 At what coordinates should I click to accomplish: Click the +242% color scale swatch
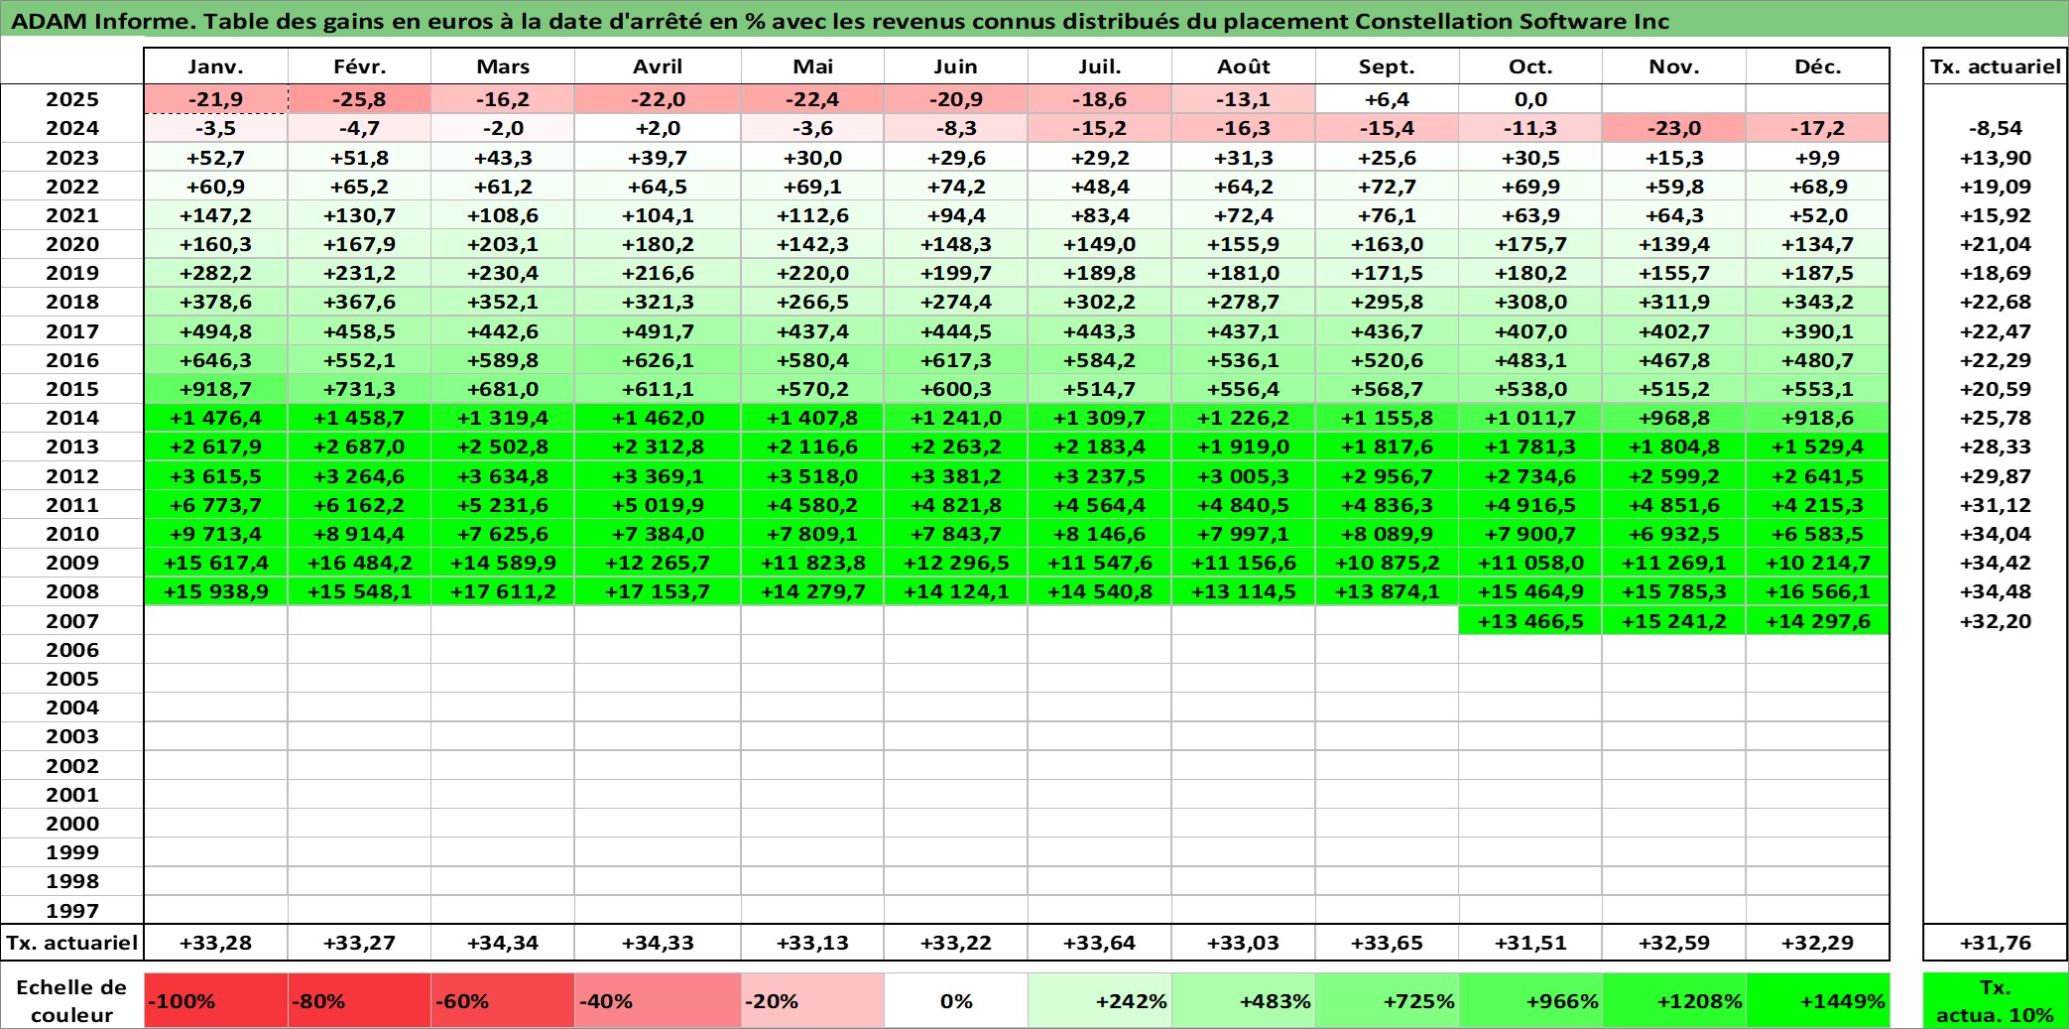[1100, 1000]
